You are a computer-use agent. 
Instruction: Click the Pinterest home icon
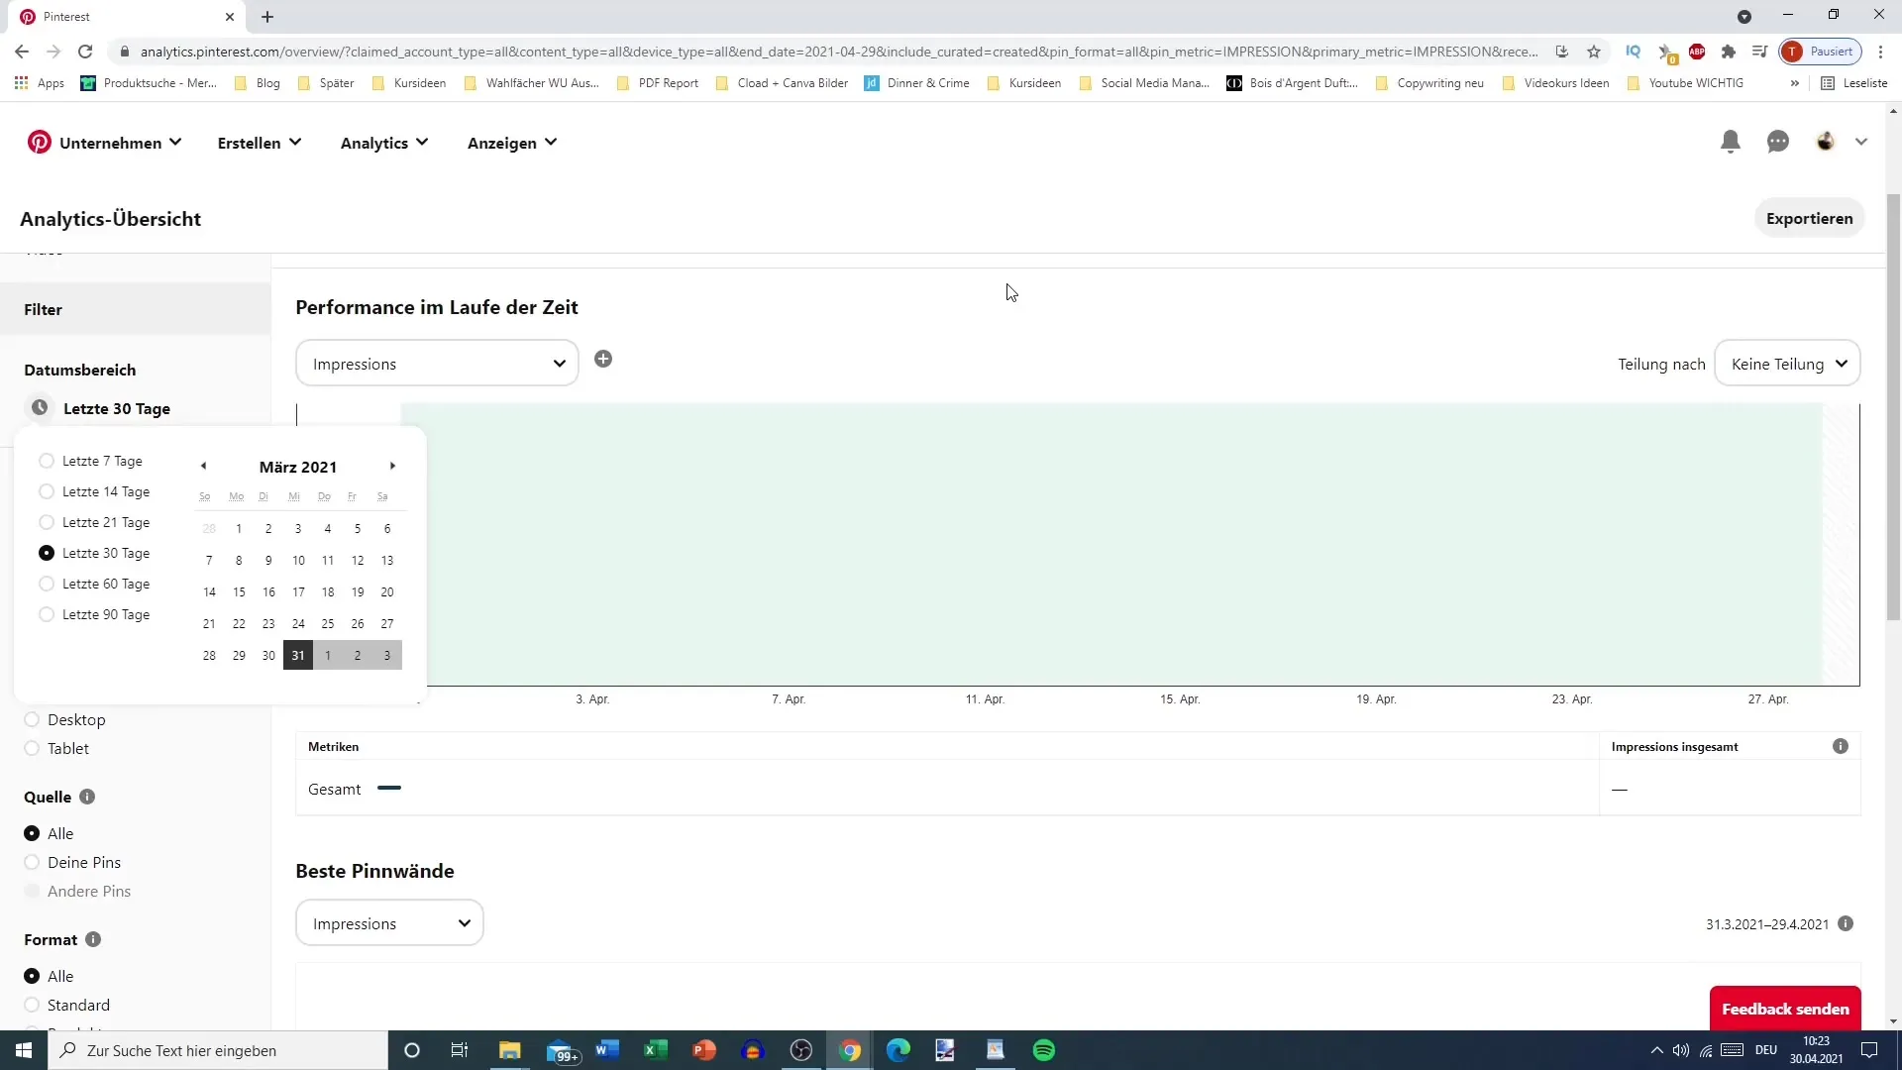click(40, 143)
